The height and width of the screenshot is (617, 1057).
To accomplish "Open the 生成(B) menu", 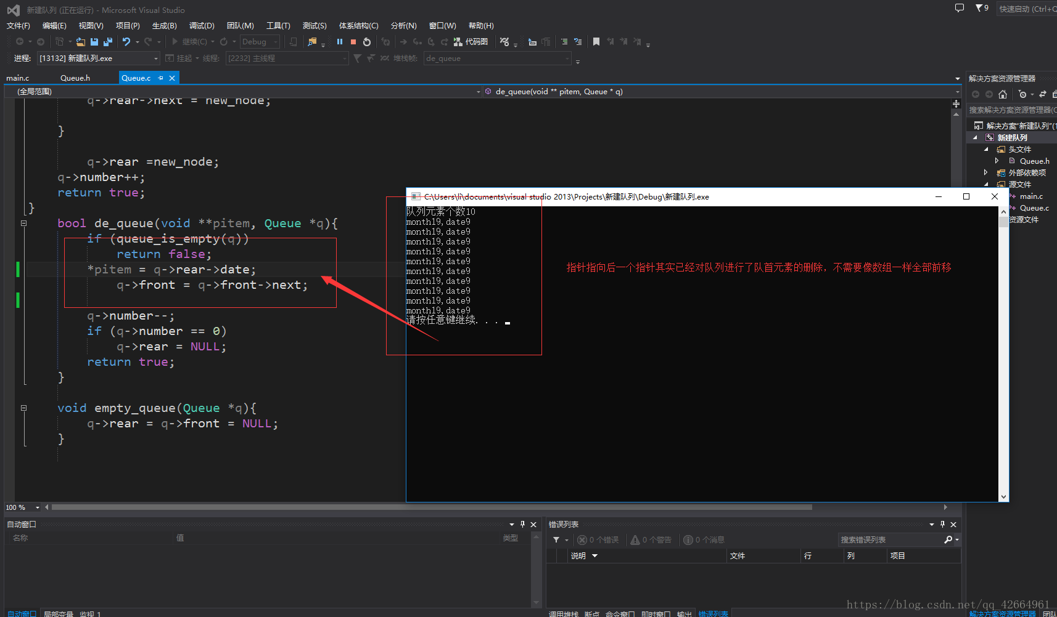I will (x=165, y=26).
